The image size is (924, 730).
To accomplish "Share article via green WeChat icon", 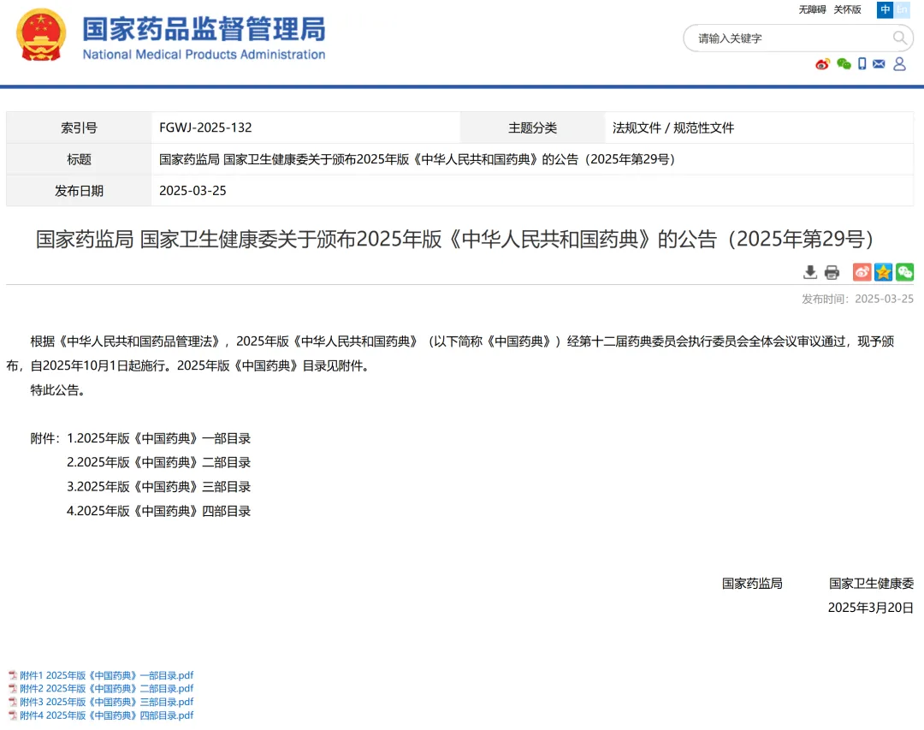I will pyautogui.click(x=904, y=272).
